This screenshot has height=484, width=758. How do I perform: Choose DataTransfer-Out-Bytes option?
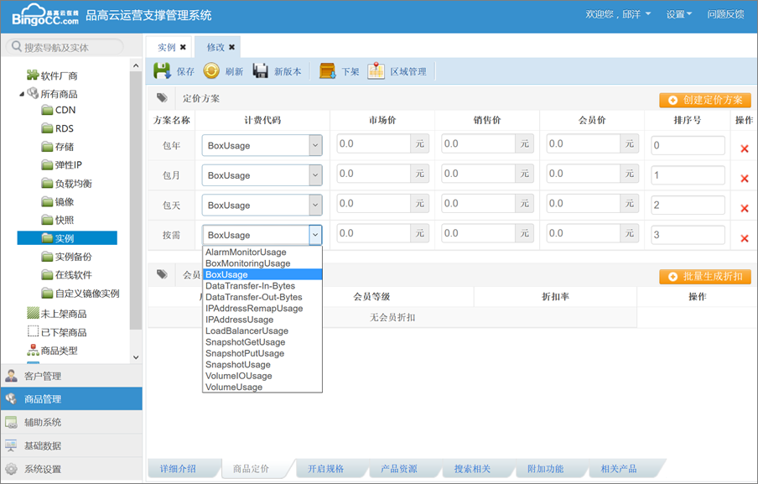[262, 297]
